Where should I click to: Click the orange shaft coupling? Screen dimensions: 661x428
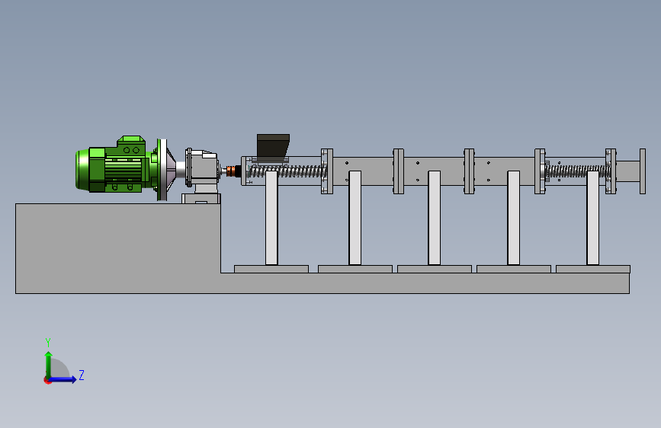coord(231,171)
